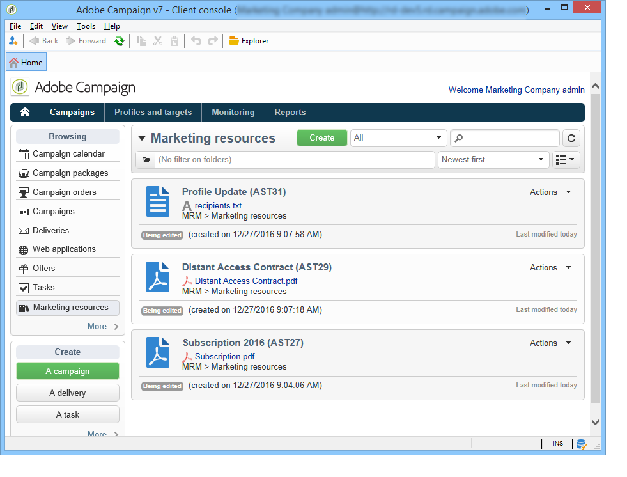Click the green refresh arrows icon
Image resolution: width=627 pixels, height=477 pixels.
pyautogui.click(x=119, y=41)
